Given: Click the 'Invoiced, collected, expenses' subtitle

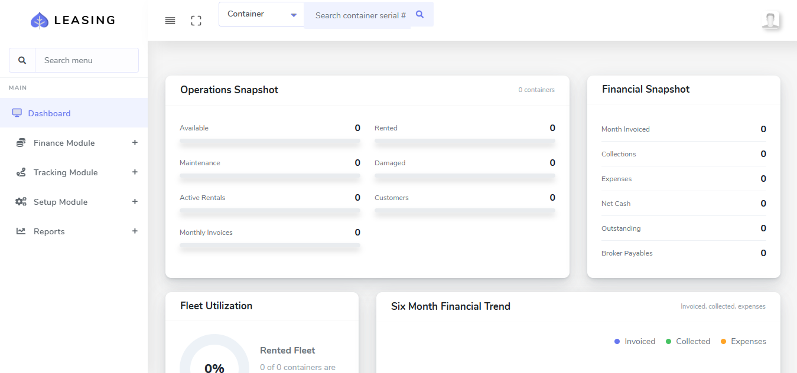Looking at the screenshot, I should (723, 306).
